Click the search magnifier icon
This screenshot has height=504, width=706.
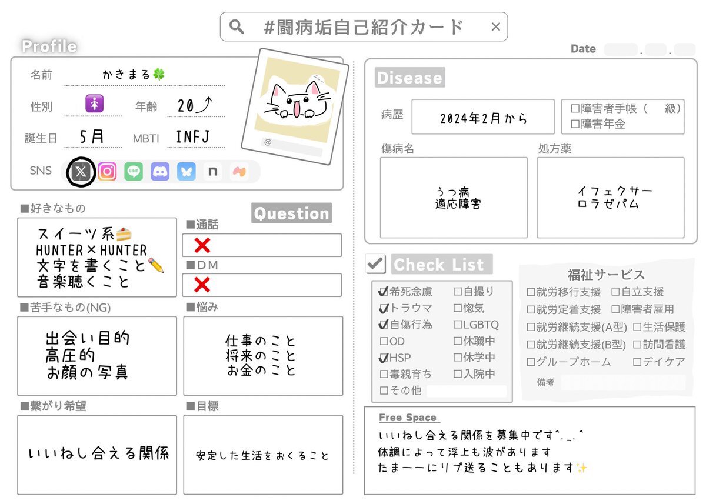point(237,26)
